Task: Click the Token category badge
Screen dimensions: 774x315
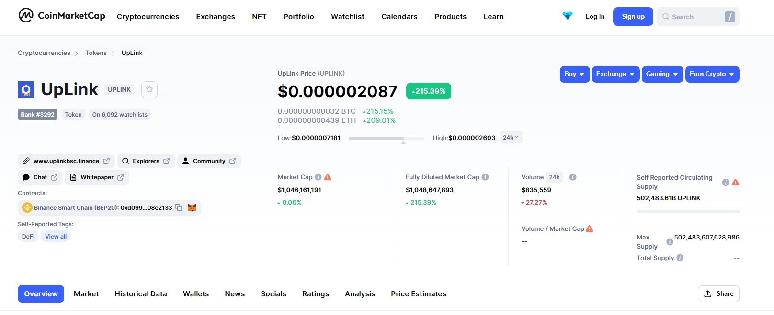Action: click(73, 115)
